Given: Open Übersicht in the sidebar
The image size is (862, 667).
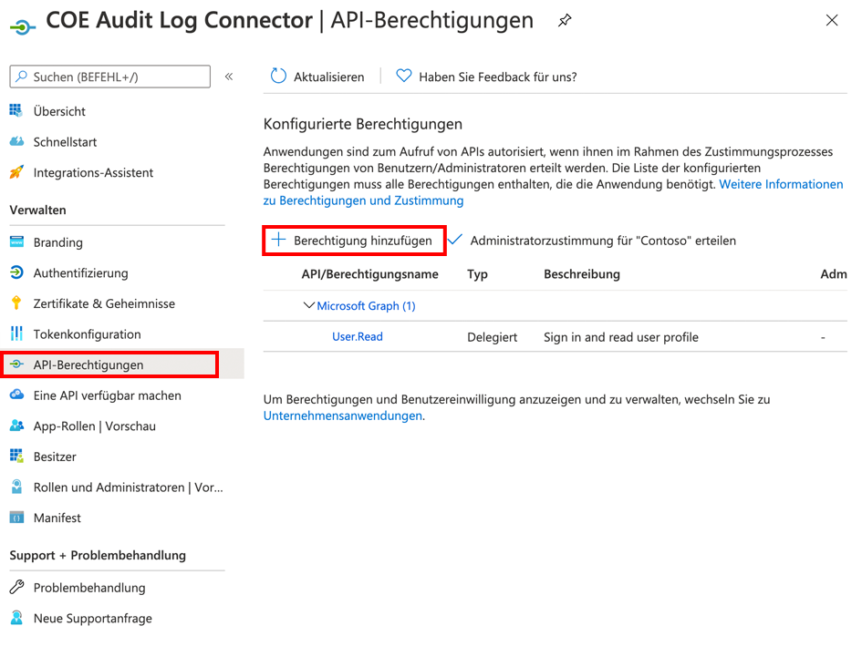Looking at the screenshot, I should click(59, 111).
